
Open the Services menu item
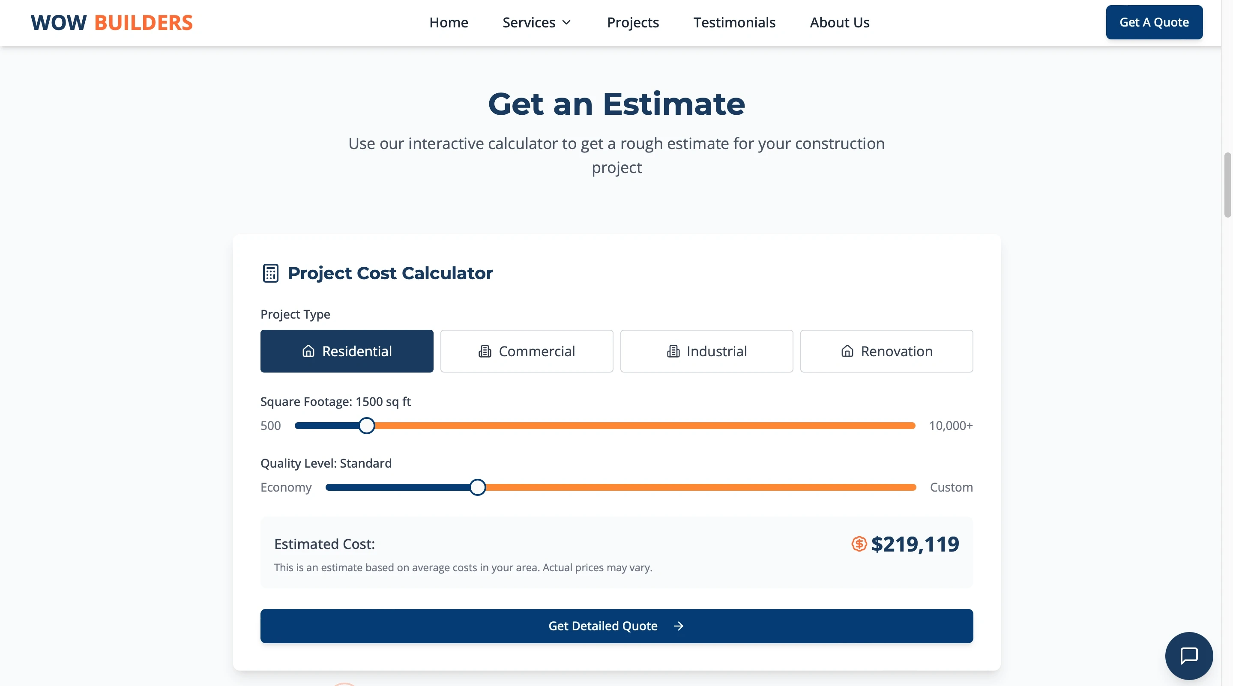(x=537, y=23)
